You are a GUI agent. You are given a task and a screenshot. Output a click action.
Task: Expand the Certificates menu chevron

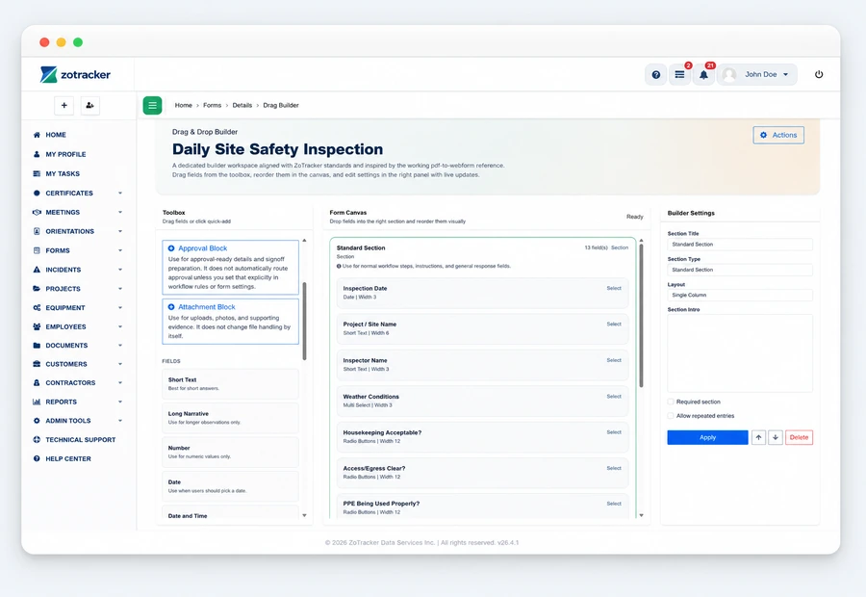pos(120,193)
